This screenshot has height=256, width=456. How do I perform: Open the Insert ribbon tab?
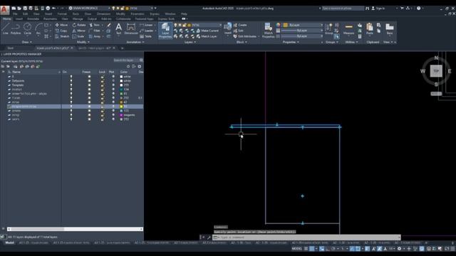pyautogui.click(x=19, y=19)
